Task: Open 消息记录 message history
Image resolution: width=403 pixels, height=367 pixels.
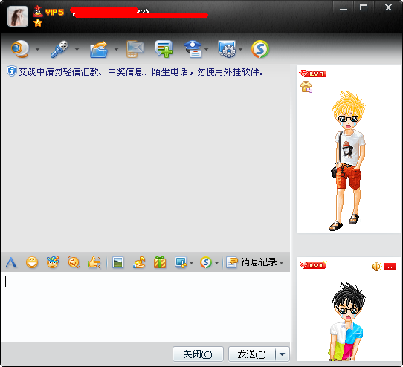Action: [x=251, y=262]
